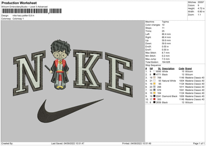The width and height of the screenshot is (206, 146).
Task: Select the Max Jump value '7.0 mm'
Action: (166, 59)
